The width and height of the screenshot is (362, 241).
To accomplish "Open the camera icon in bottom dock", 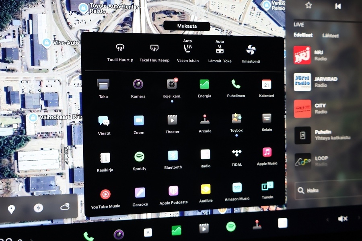I will tap(119, 235).
